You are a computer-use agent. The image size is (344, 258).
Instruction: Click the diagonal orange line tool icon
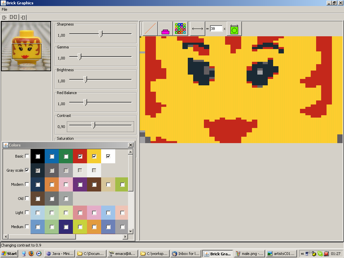[150, 29]
